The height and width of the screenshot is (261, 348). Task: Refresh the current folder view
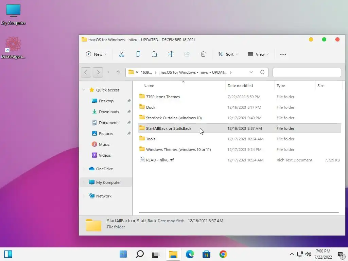pyautogui.click(x=262, y=72)
